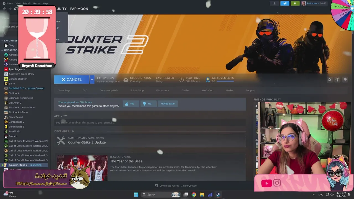Add game to favorites heart icon
The image size is (354, 199).
click(345, 80)
